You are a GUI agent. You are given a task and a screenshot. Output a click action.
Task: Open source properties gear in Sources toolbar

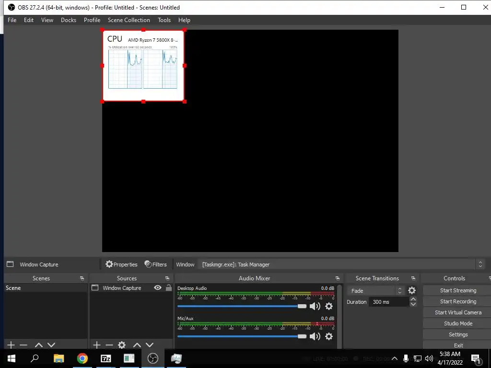coord(122,345)
